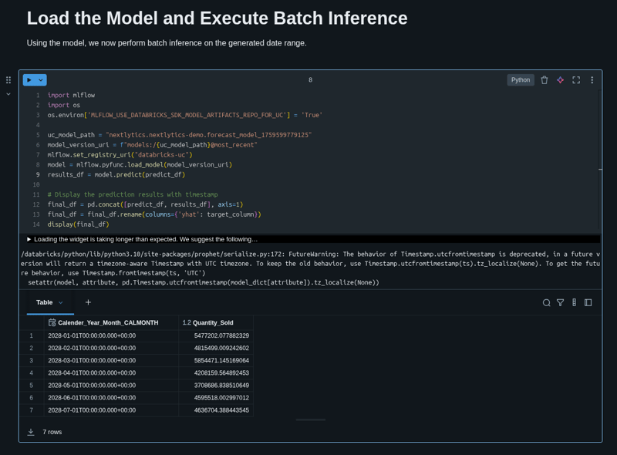
Task: Open the Python language selector
Action: click(521, 79)
